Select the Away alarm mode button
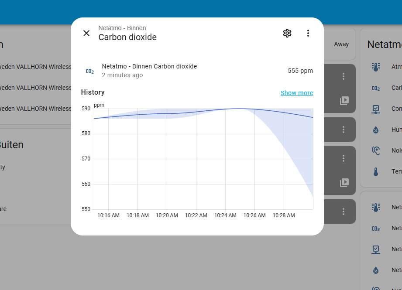This screenshot has height=290, width=402. (341, 44)
